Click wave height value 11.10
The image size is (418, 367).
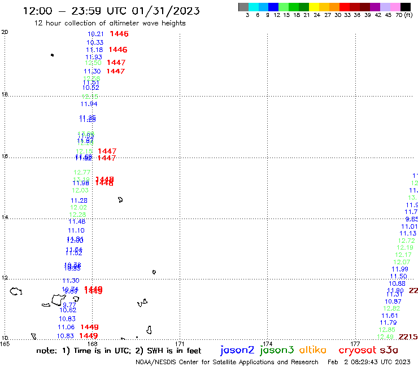[76, 230]
